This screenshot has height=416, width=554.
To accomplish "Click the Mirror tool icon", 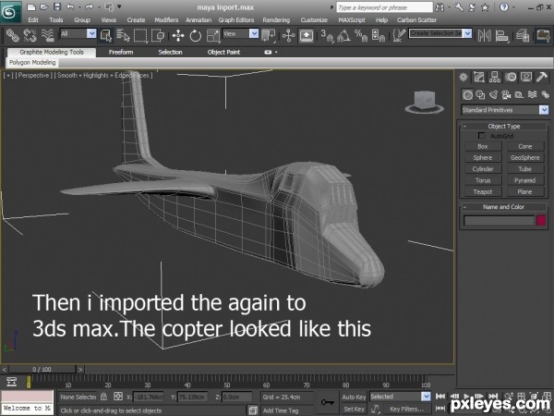I will (484, 36).
